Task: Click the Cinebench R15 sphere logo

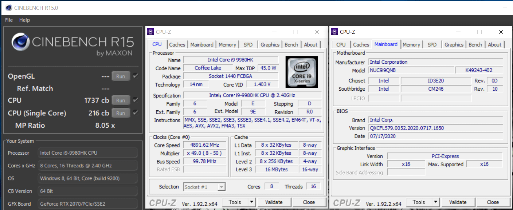Action: (x=20, y=42)
